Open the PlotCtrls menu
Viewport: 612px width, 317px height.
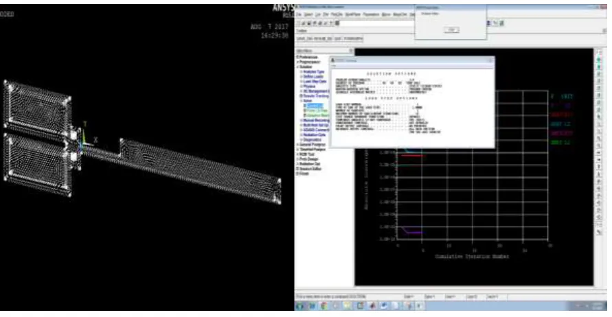[337, 14]
